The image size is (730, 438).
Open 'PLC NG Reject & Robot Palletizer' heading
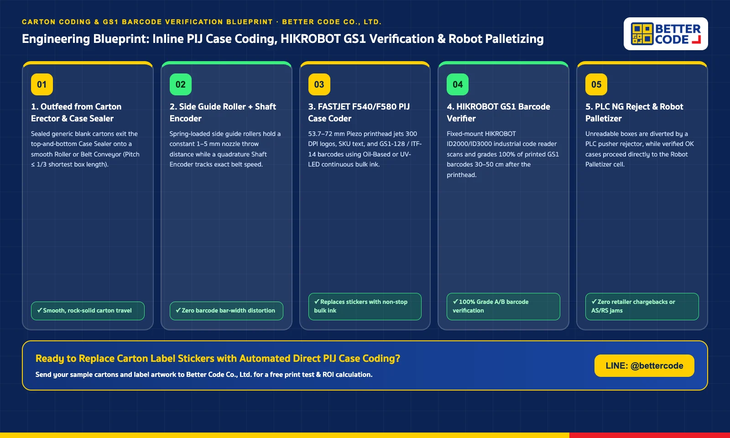point(634,112)
